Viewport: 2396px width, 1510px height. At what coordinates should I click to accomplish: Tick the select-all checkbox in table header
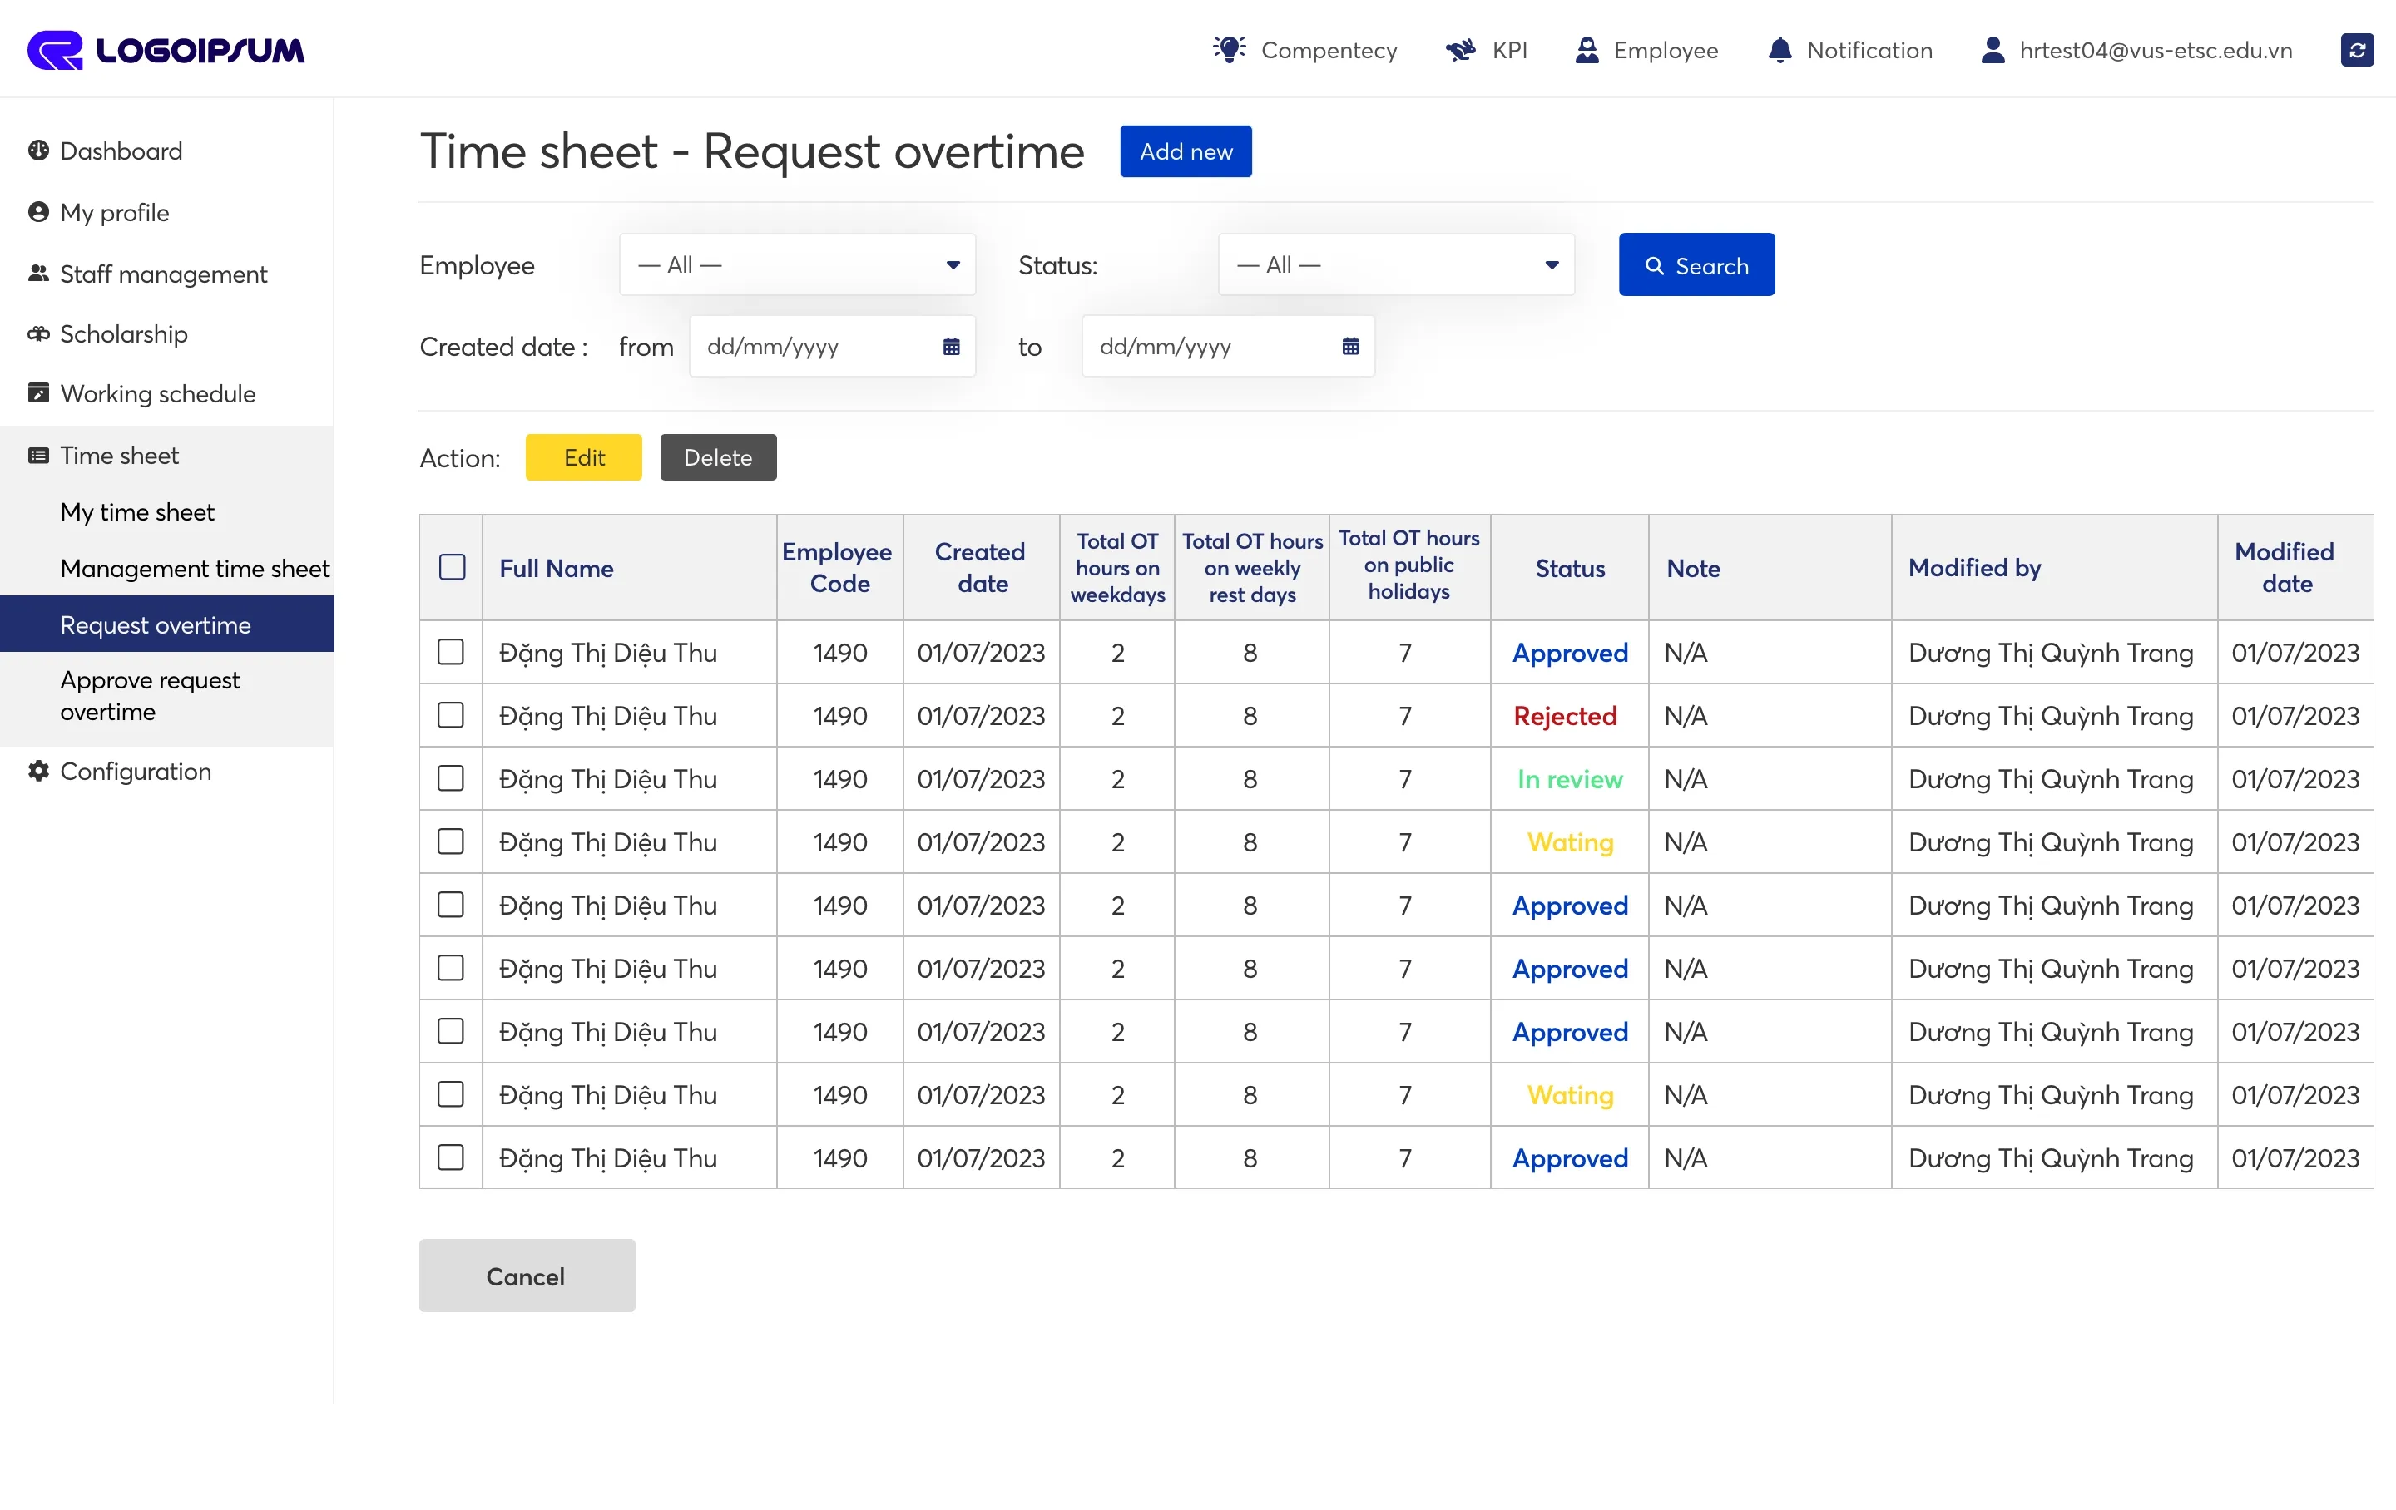(x=452, y=567)
